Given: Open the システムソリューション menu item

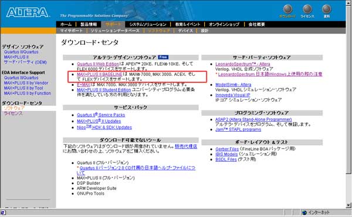Looking at the screenshot, I should tap(148, 24).
